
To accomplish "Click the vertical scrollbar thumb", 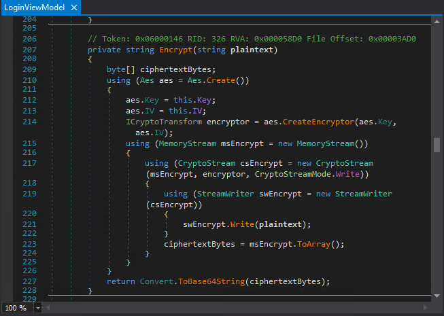I will pos(437,145).
